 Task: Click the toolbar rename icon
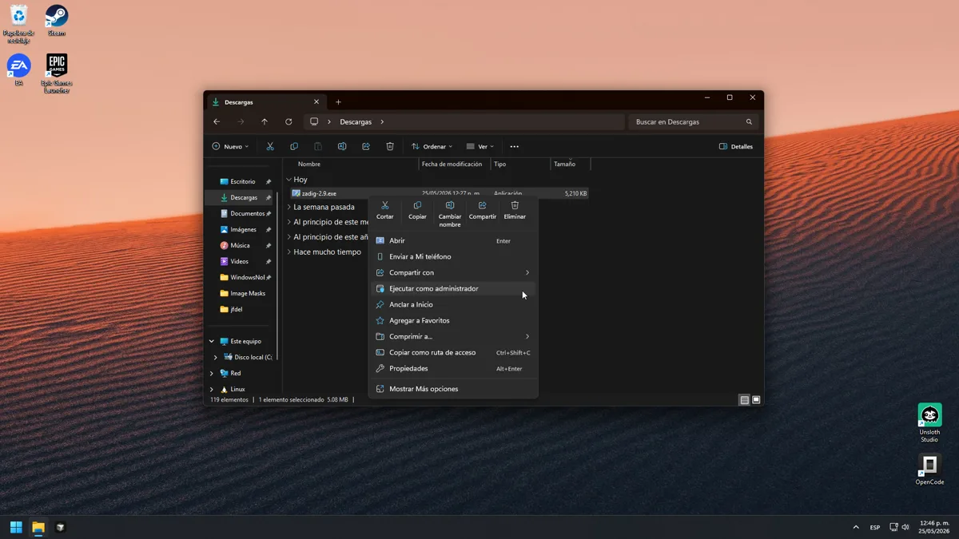click(x=342, y=146)
